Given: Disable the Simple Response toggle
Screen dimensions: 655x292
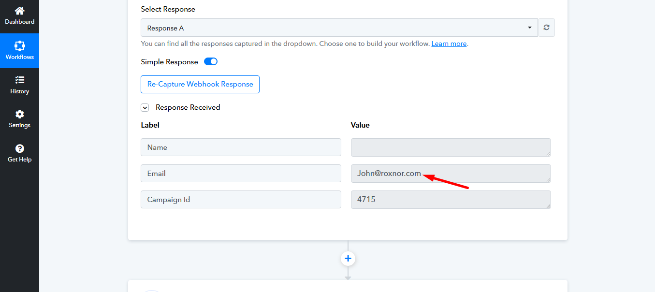Looking at the screenshot, I should click(211, 61).
